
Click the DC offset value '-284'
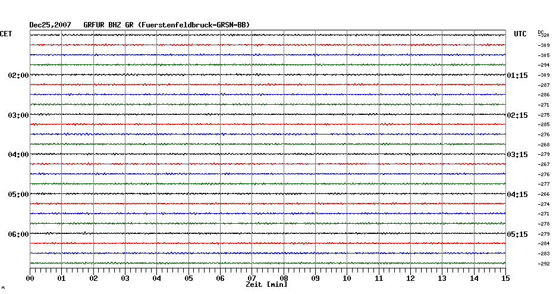[543, 243]
